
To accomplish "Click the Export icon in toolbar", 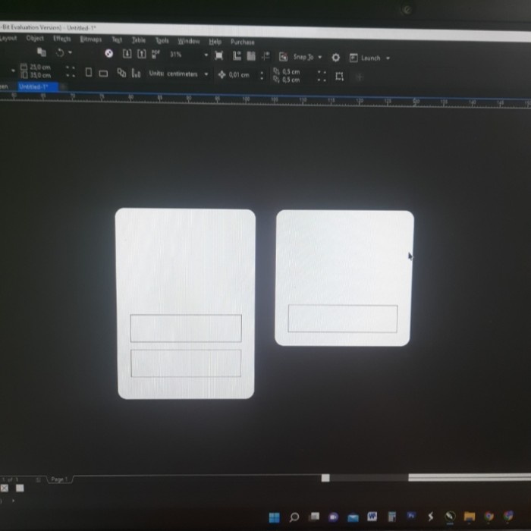I will [x=141, y=55].
